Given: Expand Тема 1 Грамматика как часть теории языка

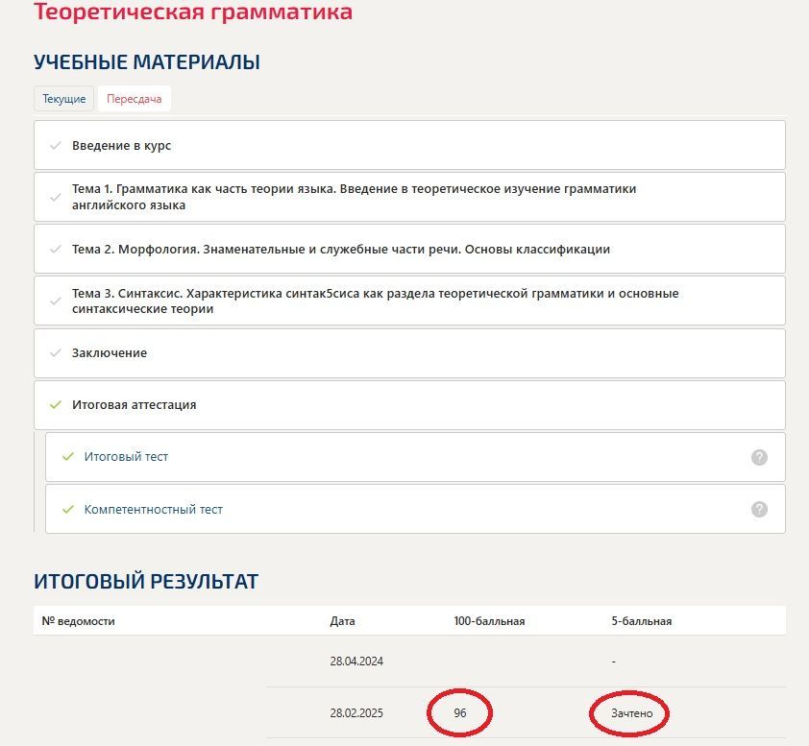Looking at the screenshot, I should coord(409,197).
